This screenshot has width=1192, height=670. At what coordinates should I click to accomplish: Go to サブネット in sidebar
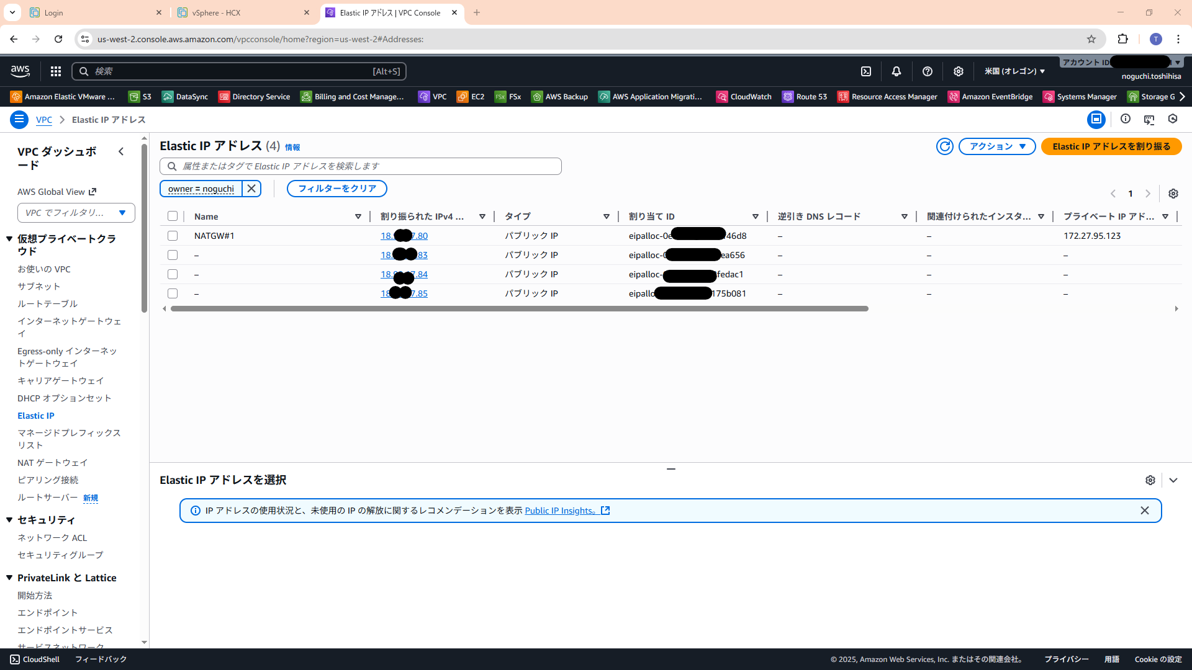(38, 287)
